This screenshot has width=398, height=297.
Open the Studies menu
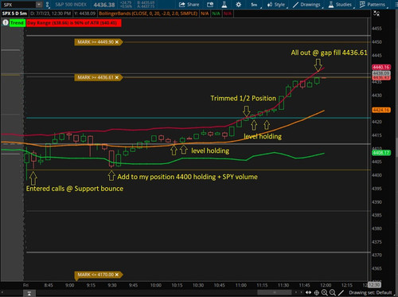[x=340, y=5]
